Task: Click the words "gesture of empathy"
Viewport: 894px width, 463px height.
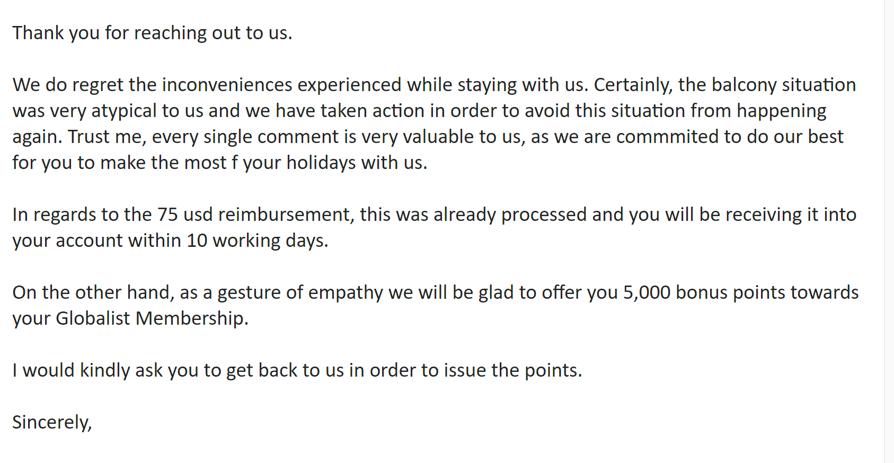Action: (x=300, y=292)
